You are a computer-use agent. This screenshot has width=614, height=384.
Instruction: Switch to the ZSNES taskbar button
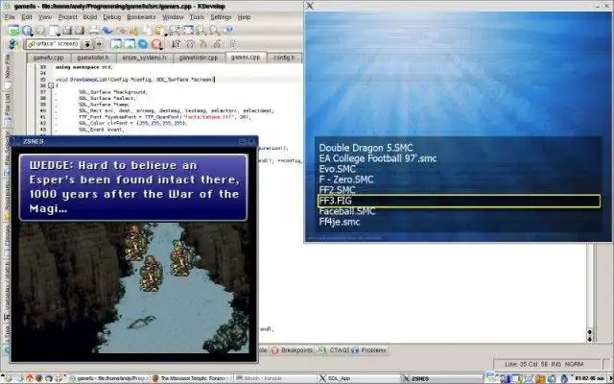click(441, 378)
